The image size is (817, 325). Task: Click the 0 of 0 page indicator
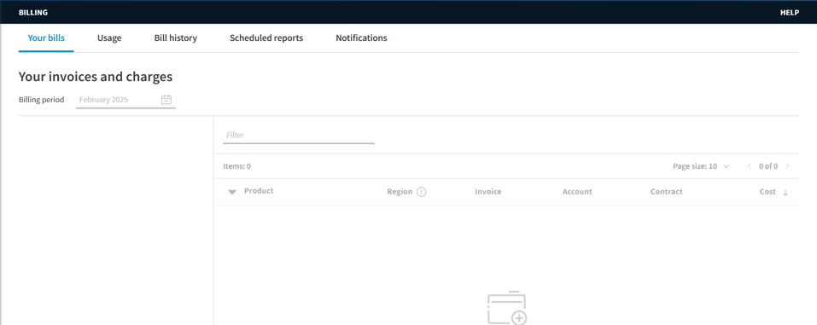[768, 166]
